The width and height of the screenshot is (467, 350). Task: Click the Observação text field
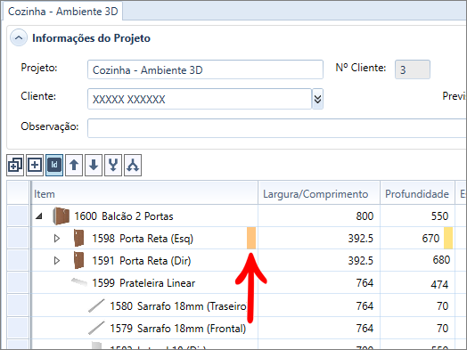tap(277, 128)
